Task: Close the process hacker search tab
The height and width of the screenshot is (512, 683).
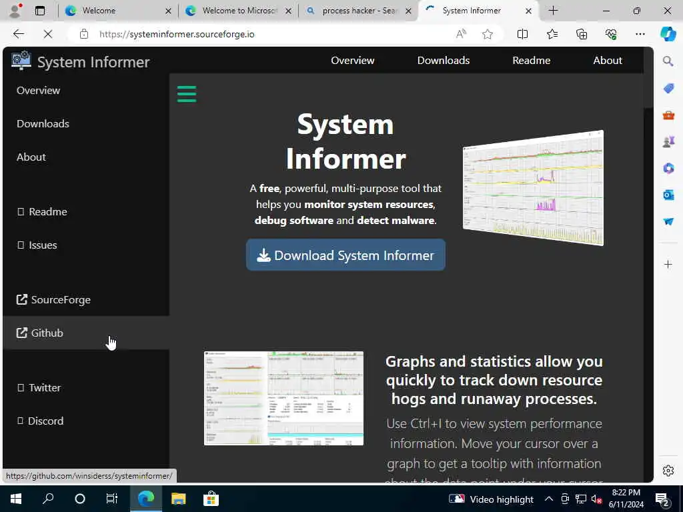Action: point(408,11)
